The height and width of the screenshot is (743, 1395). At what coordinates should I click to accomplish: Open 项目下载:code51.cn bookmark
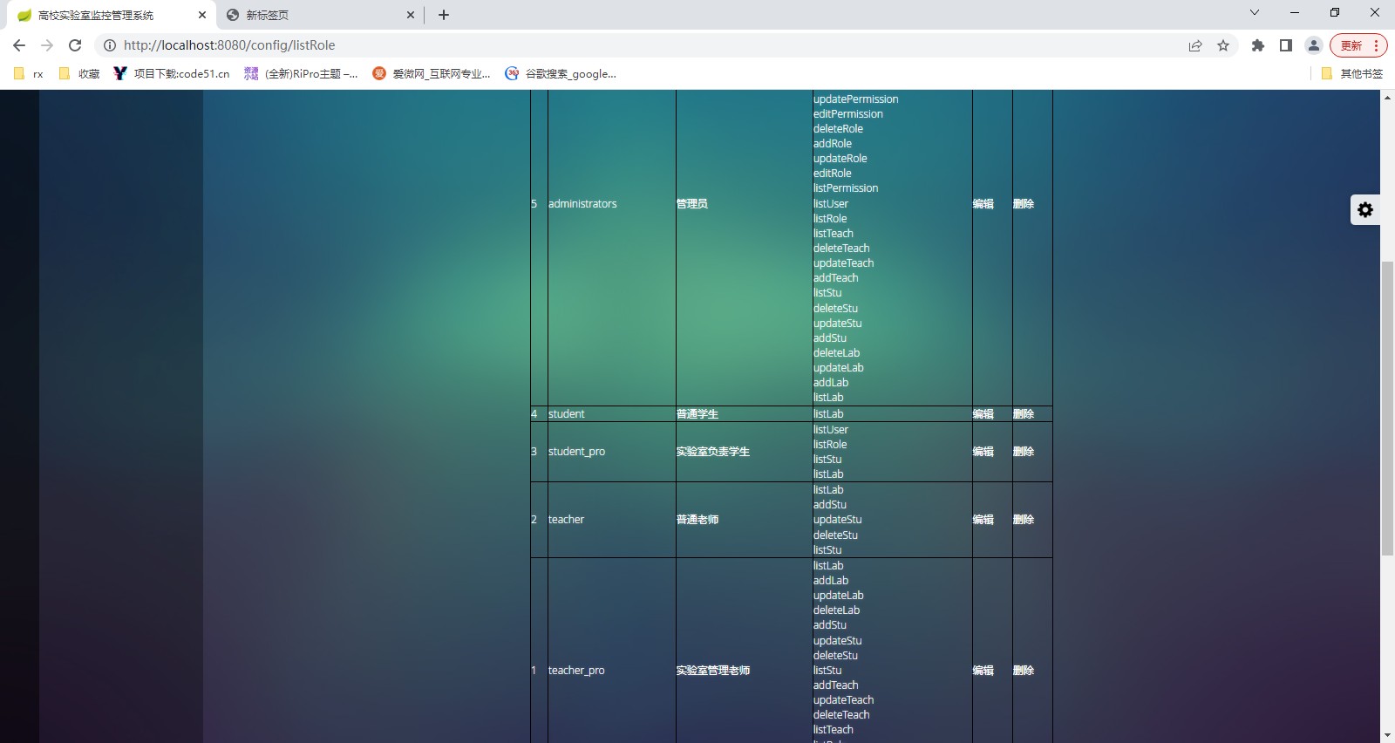(x=172, y=74)
